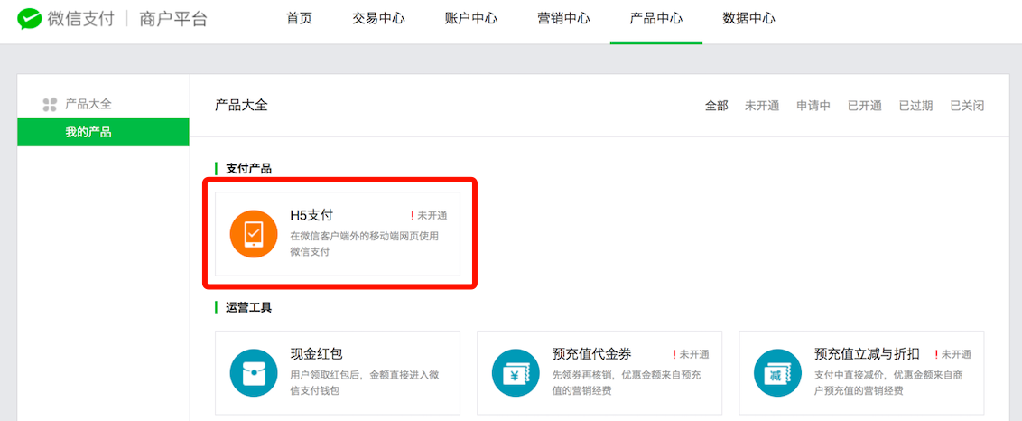Click the orange H5支付 phone icon

(255, 234)
